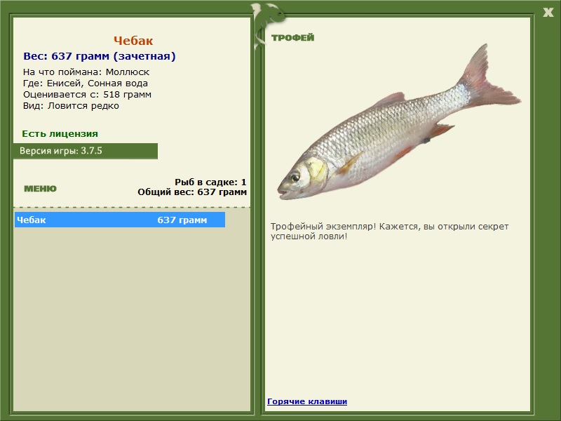Close the fish keepnet window with X

tap(548, 13)
